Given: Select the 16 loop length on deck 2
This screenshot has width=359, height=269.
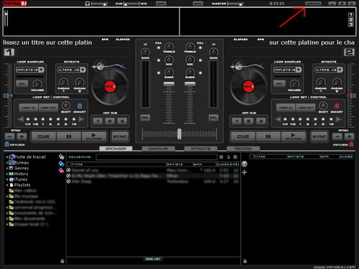Looking at the screenshot, I should [x=331, y=119].
